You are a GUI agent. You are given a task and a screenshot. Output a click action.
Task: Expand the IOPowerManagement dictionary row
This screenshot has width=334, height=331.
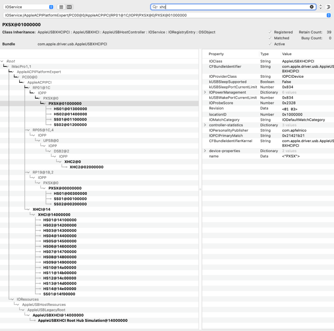tap(205, 92)
